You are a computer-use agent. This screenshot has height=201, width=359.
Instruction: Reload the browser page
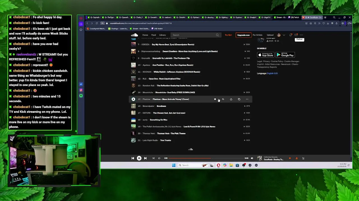[97, 23]
